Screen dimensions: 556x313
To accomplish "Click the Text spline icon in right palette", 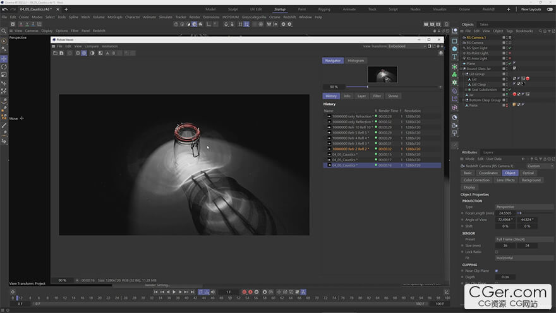I will (x=454, y=57).
